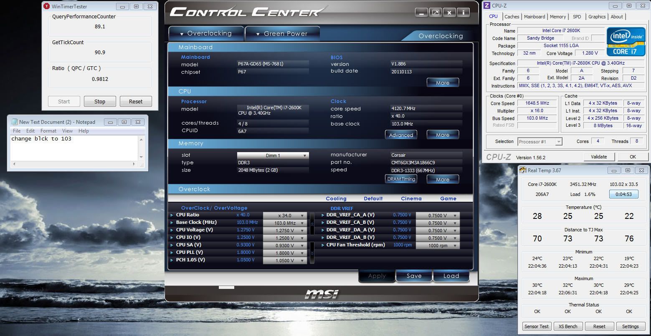Click the Intel Core i7 logo in CPU-Z

(x=626, y=41)
